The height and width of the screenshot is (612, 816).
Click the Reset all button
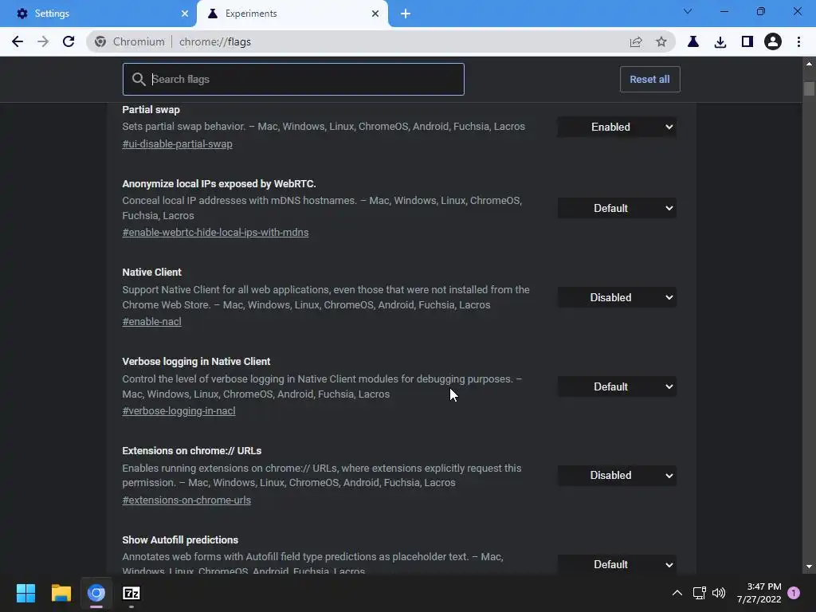pos(649,79)
